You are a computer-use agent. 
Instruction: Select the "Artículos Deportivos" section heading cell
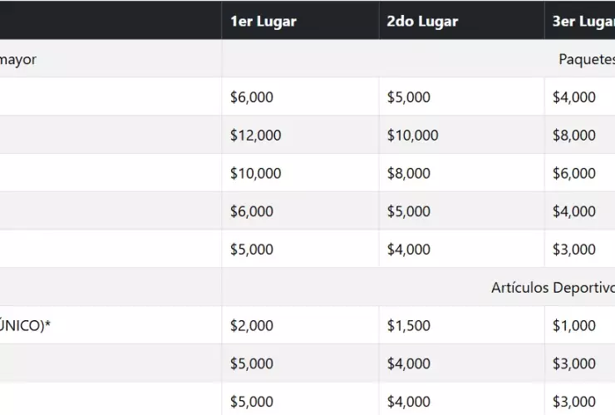553,288
